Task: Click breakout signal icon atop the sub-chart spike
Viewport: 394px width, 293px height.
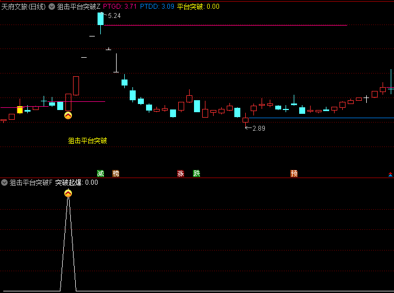Action: point(68,193)
